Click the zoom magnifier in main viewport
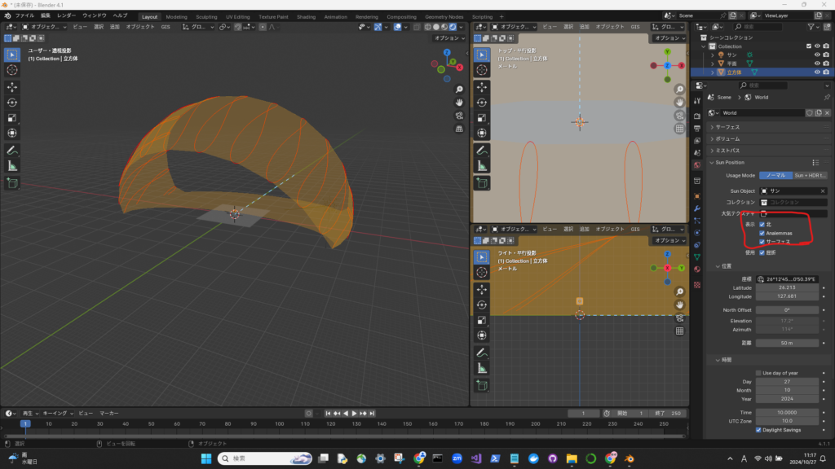 pyautogui.click(x=460, y=89)
